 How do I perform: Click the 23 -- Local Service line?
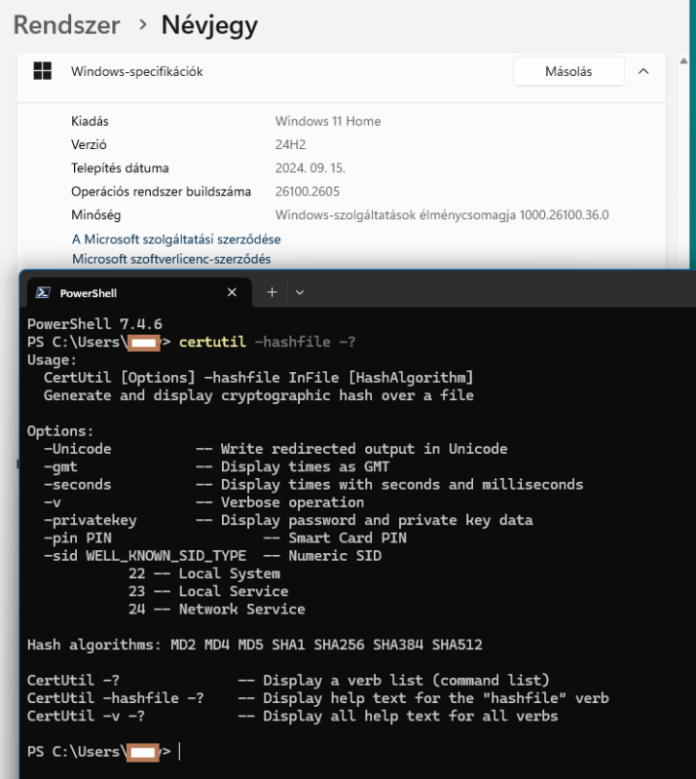[208, 591]
